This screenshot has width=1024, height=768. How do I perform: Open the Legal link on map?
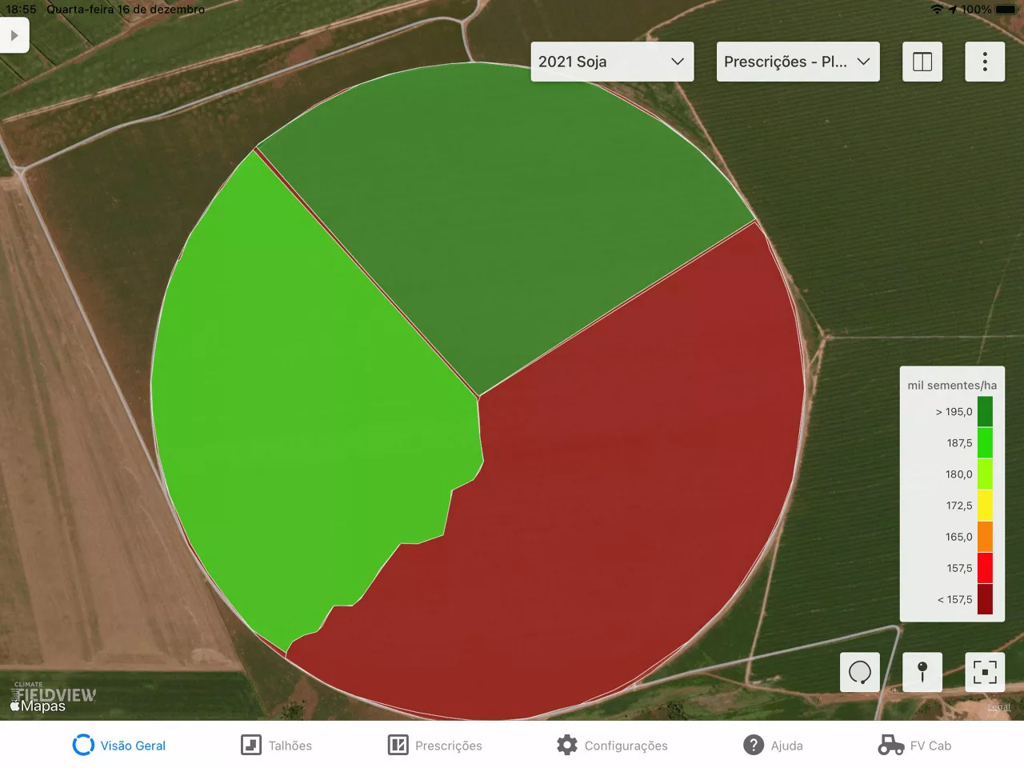coord(999,706)
